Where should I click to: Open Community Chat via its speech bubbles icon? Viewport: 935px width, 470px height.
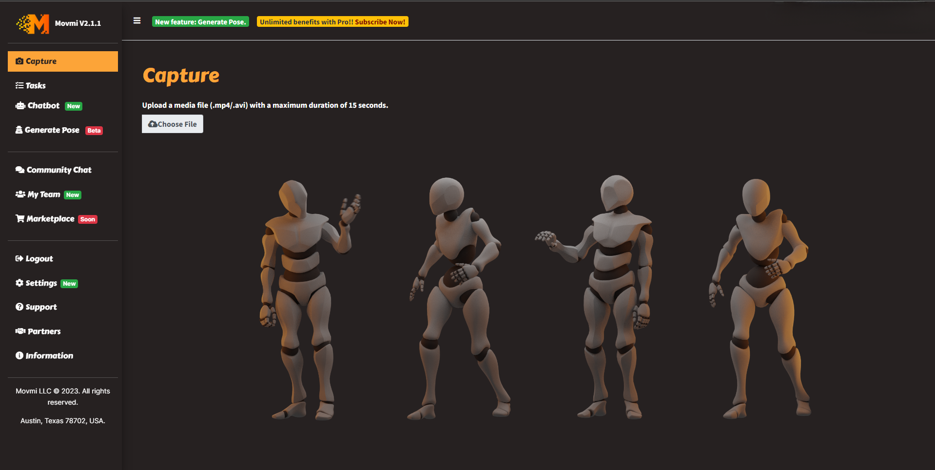click(x=19, y=169)
